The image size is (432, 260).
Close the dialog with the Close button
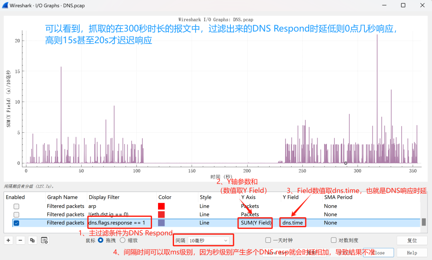(x=378, y=252)
